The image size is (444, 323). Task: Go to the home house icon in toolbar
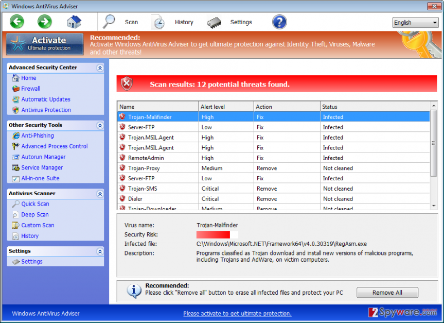[x=74, y=22]
